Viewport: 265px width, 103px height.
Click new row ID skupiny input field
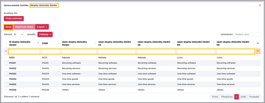point(24,51)
